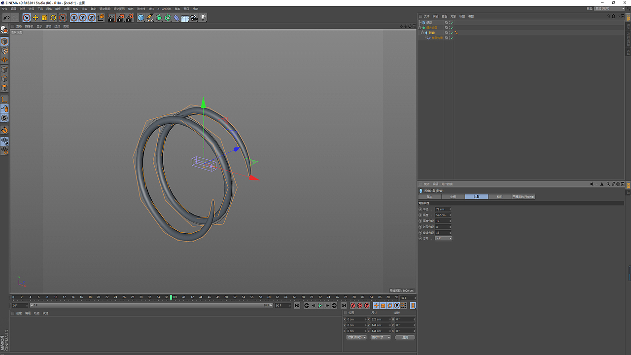Open the +X direction dropdown

[444, 238]
